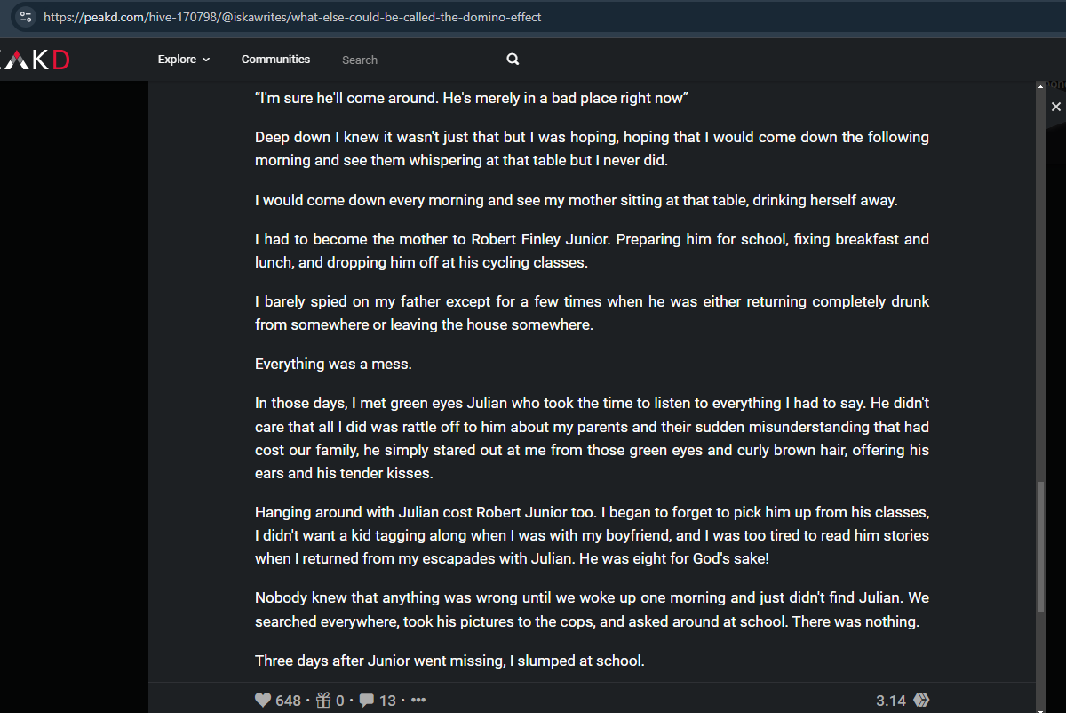Viewport: 1066px width, 713px height.
Task: Click the PeakD logo
Action: tap(34, 60)
